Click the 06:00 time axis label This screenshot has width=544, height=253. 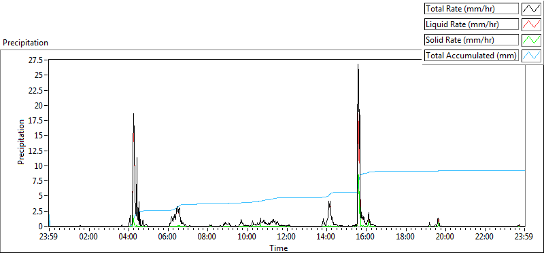pos(167,237)
